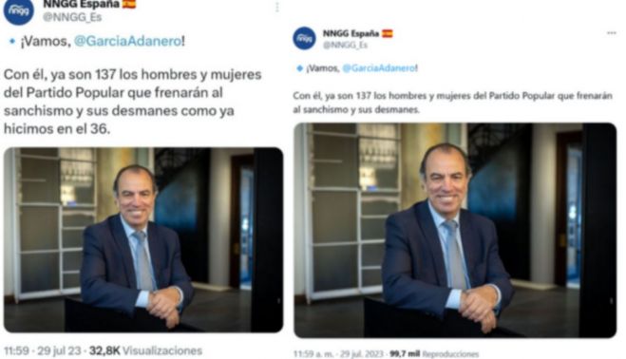Click @NNGG_Es handle in left tweet
626x359 pixels.
72,17
